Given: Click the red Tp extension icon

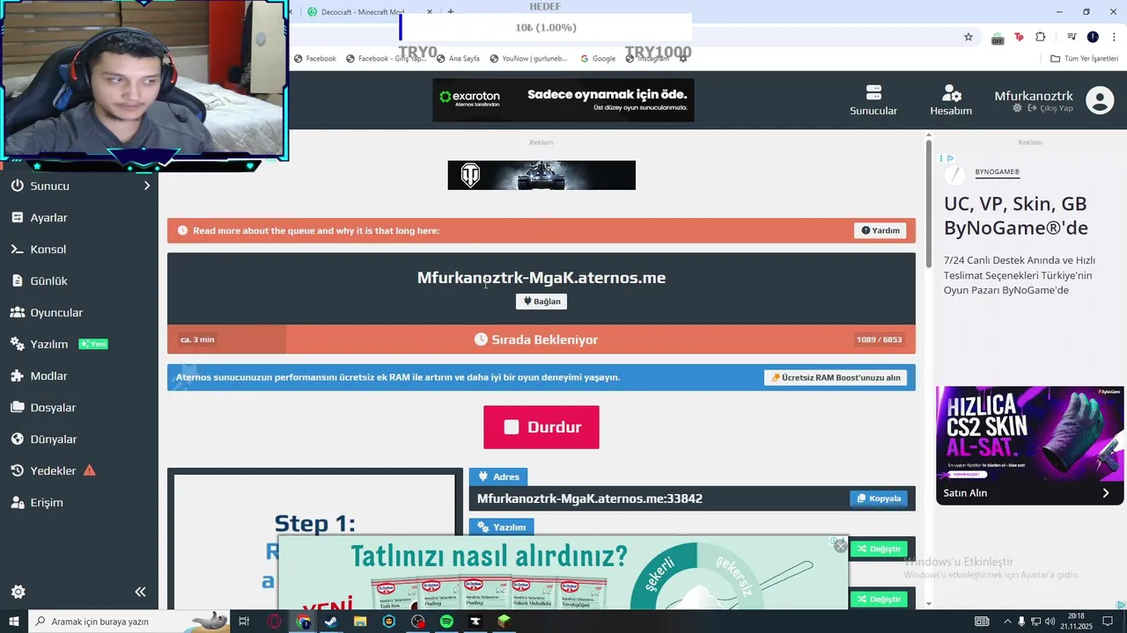Looking at the screenshot, I should (x=1019, y=37).
